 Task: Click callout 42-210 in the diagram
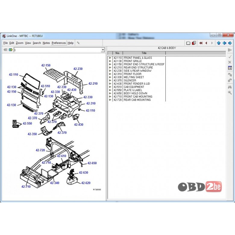pos(93,83)
